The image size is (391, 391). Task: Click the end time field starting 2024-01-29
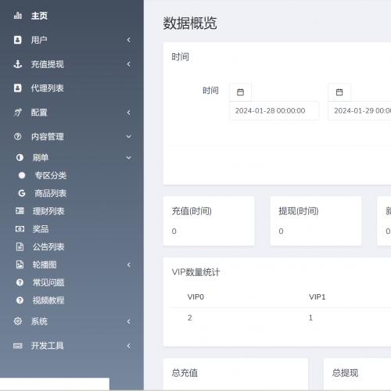tap(360, 110)
